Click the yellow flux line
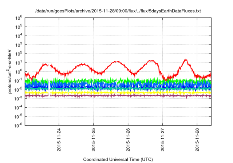This screenshot has height=163, width=233. (x=118, y=93)
